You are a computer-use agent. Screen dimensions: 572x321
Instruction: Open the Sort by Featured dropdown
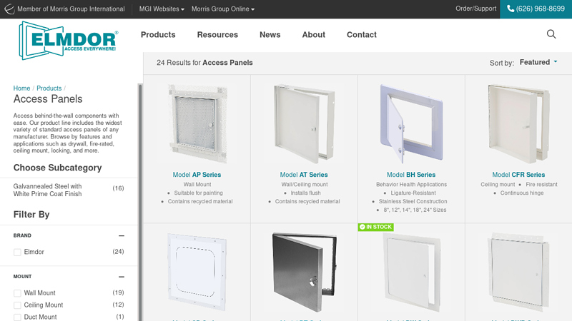(538, 62)
